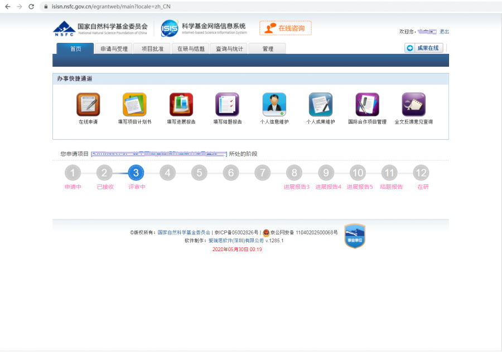502x353 pixels.
Task: Open the 在线申请 icon
Action: tap(88, 105)
